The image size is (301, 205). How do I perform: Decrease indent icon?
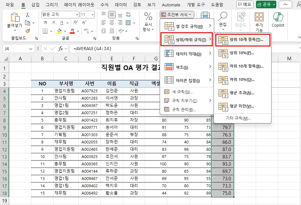(104, 31)
